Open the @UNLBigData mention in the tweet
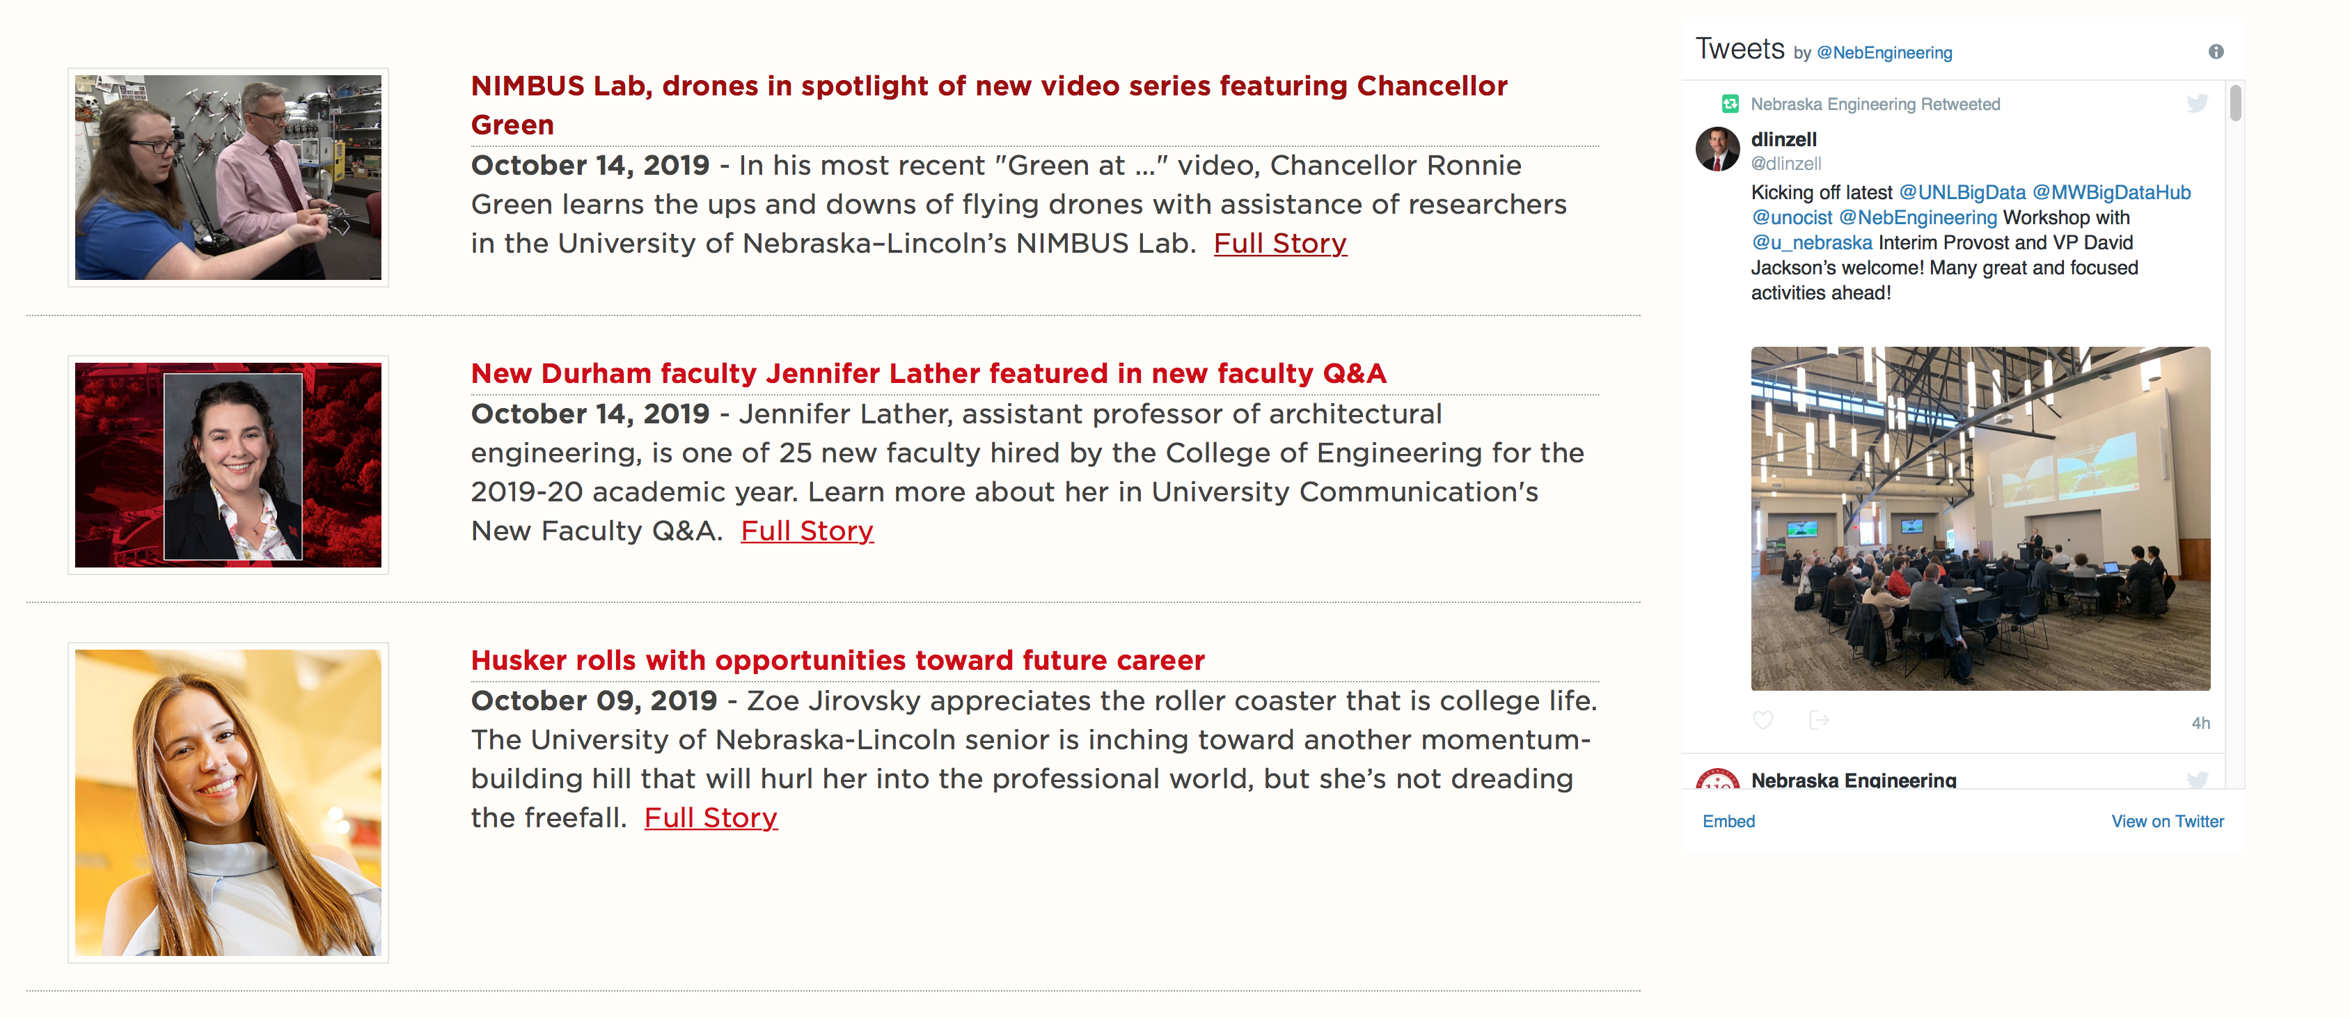This screenshot has width=2350, height=1018. (1962, 192)
